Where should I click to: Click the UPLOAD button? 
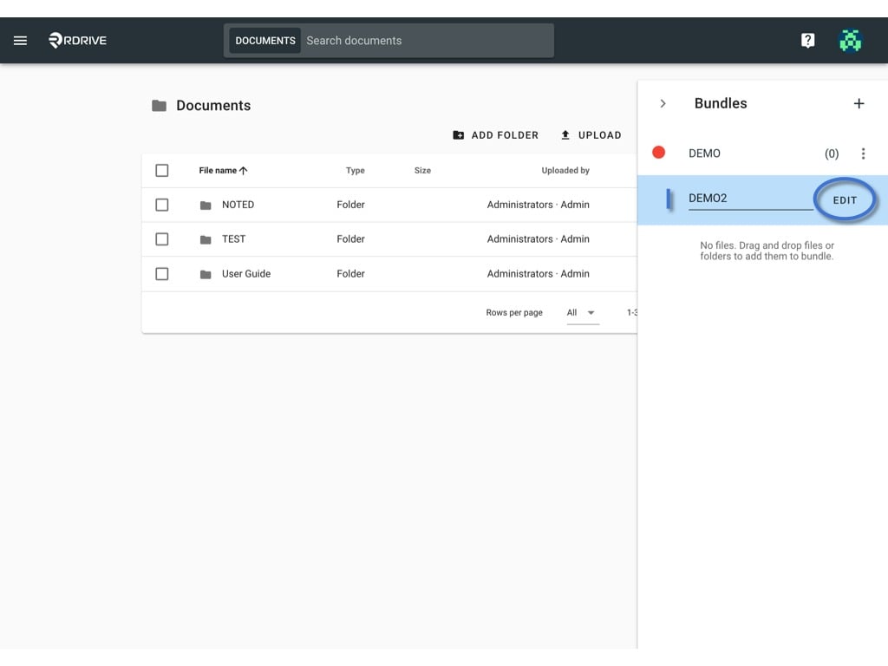591,135
